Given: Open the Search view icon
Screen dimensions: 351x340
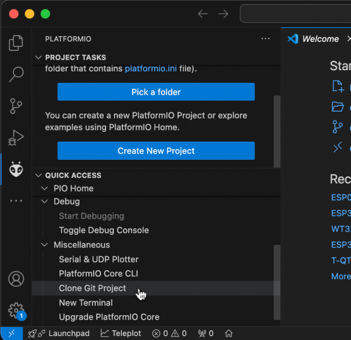Looking at the screenshot, I should pos(16,74).
